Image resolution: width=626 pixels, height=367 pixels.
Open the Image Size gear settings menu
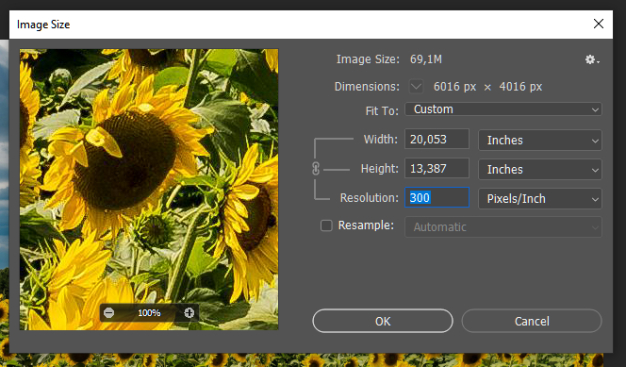[x=592, y=59]
